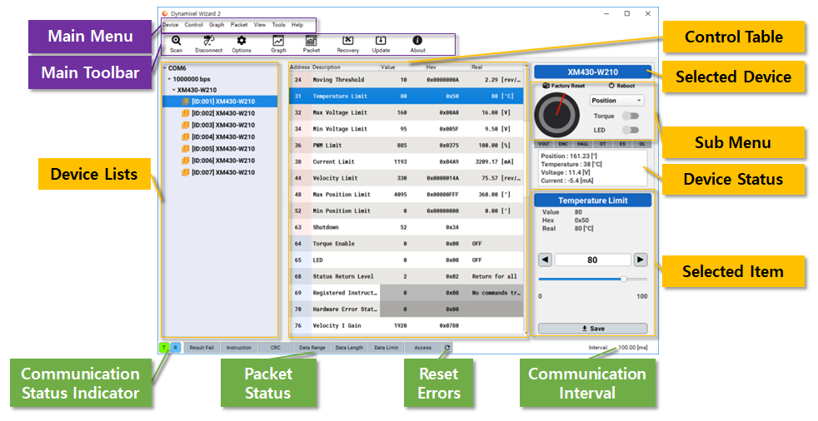818x421 pixels.
Task: Click the Data Limit status cell
Action: pos(386,348)
